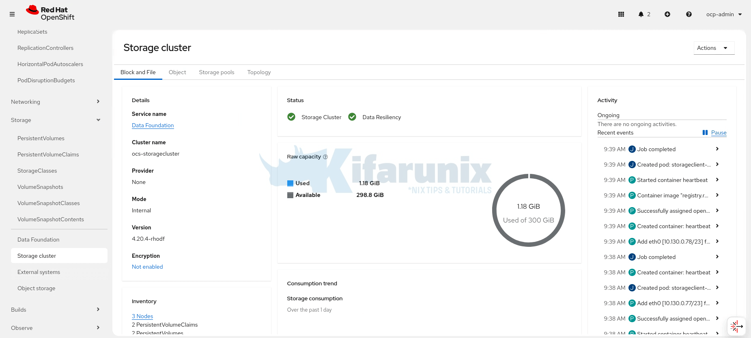Expand the Builds navigation section
Screen dimensions: 751x338
[56, 310]
